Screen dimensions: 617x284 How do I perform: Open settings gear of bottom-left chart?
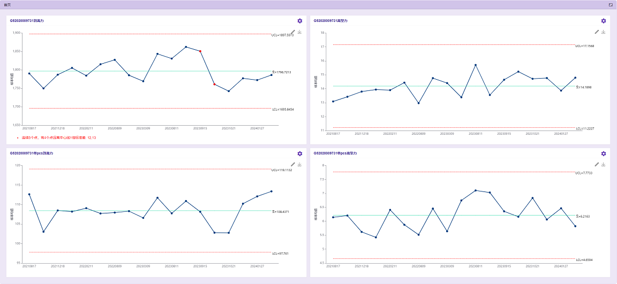pyautogui.click(x=300, y=153)
